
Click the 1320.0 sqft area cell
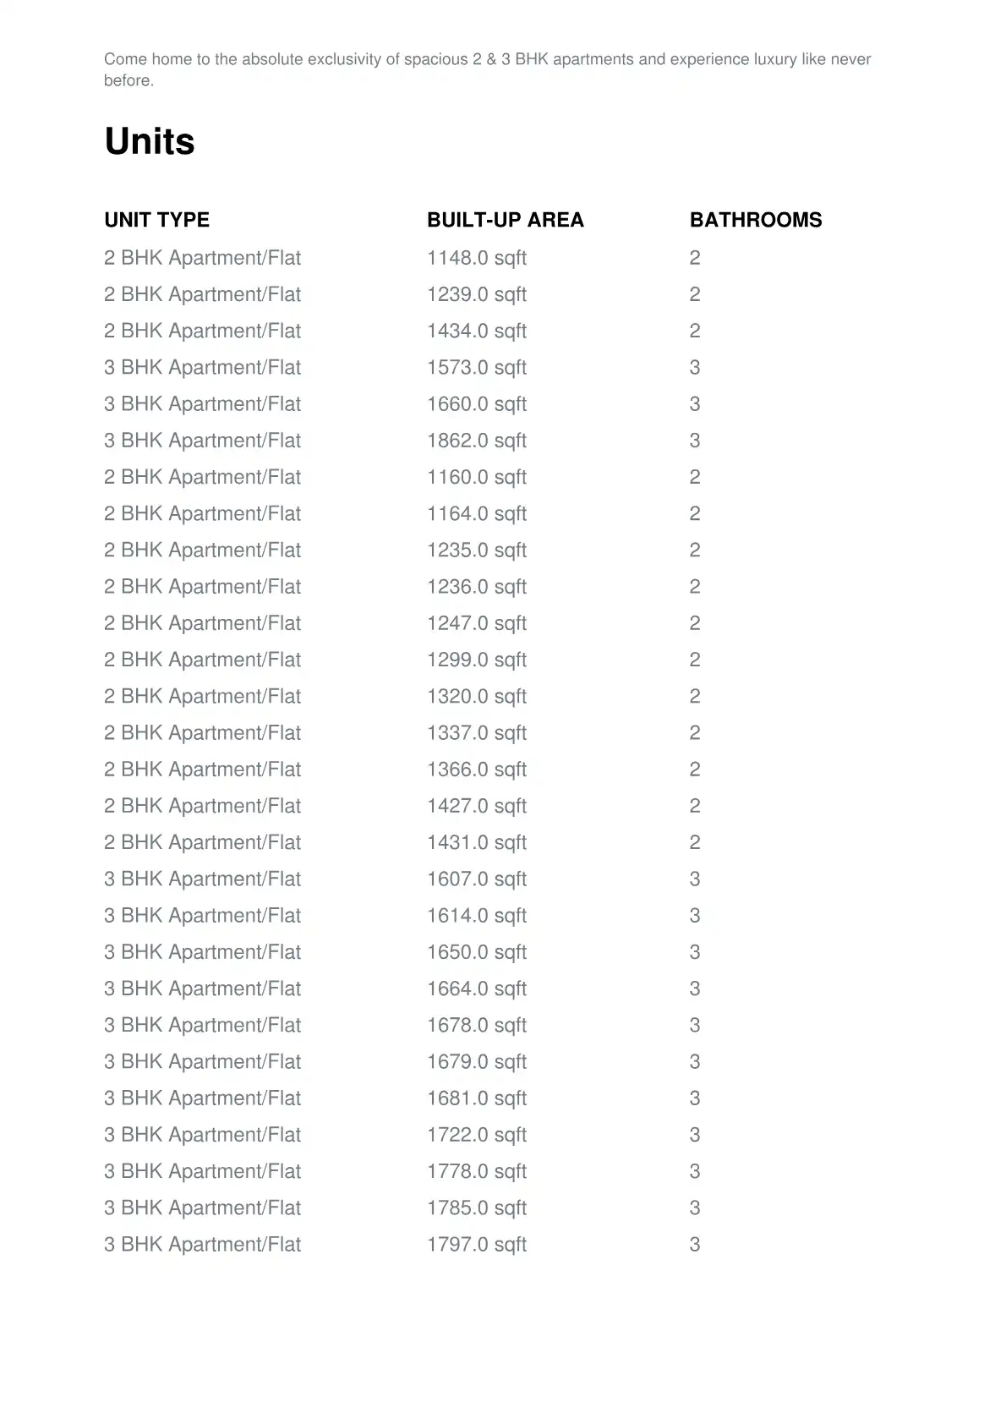click(x=476, y=696)
